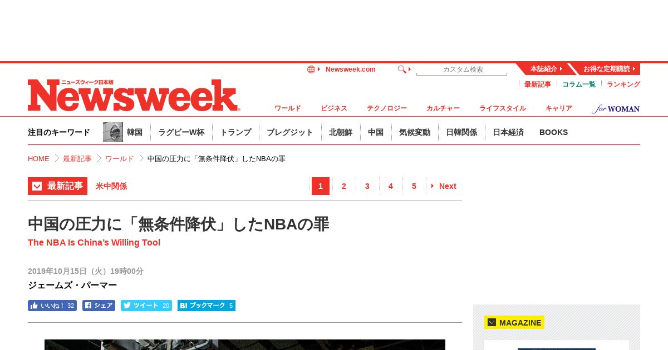Open the トランプ keyword link
Image resolution: width=668 pixels, height=350 pixels.
(235, 132)
